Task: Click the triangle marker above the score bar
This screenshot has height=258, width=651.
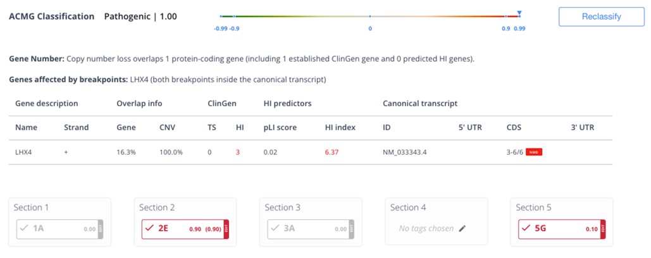Action: 519,13
